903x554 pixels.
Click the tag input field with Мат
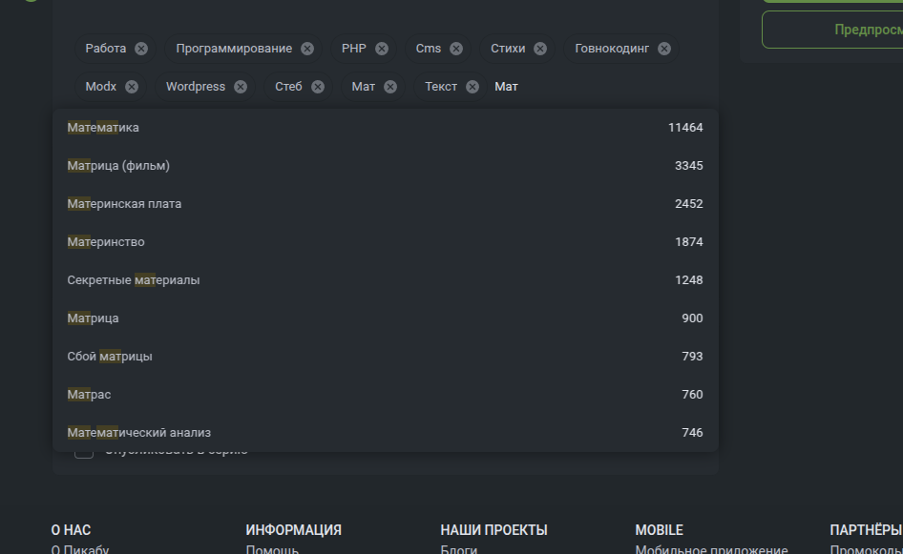pos(573,87)
